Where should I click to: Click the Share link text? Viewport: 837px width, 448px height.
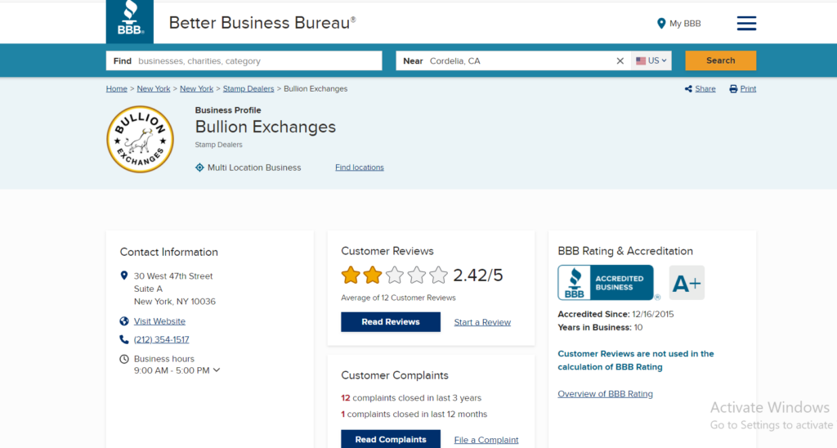[x=705, y=88]
